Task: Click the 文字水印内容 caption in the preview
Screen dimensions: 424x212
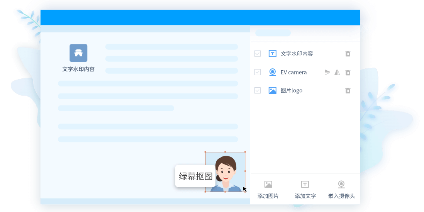Action: [x=78, y=70]
